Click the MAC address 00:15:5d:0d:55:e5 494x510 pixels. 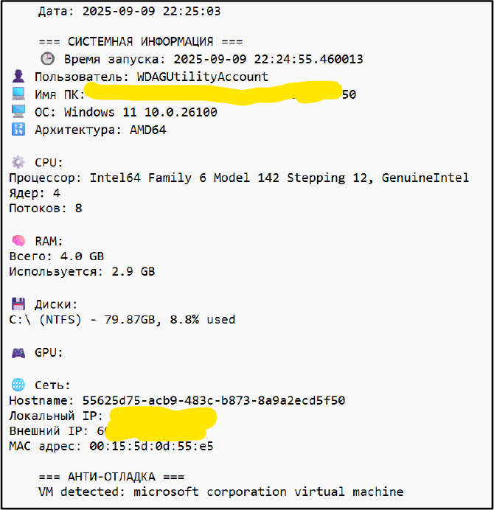point(151,446)
